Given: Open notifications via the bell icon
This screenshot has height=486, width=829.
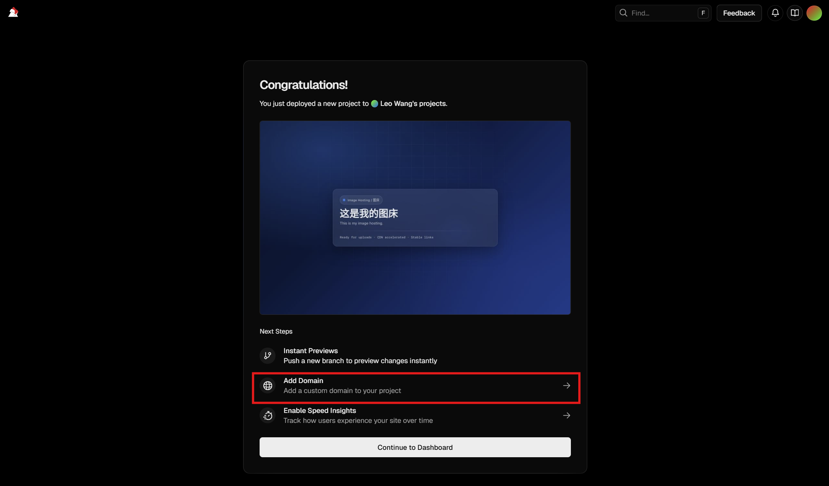Looking at the screenshot, I should click(x=775, y=13).
